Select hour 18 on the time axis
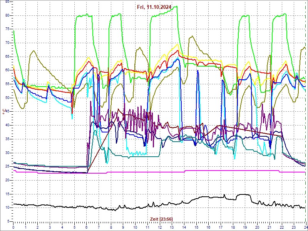 click(233, 227)
